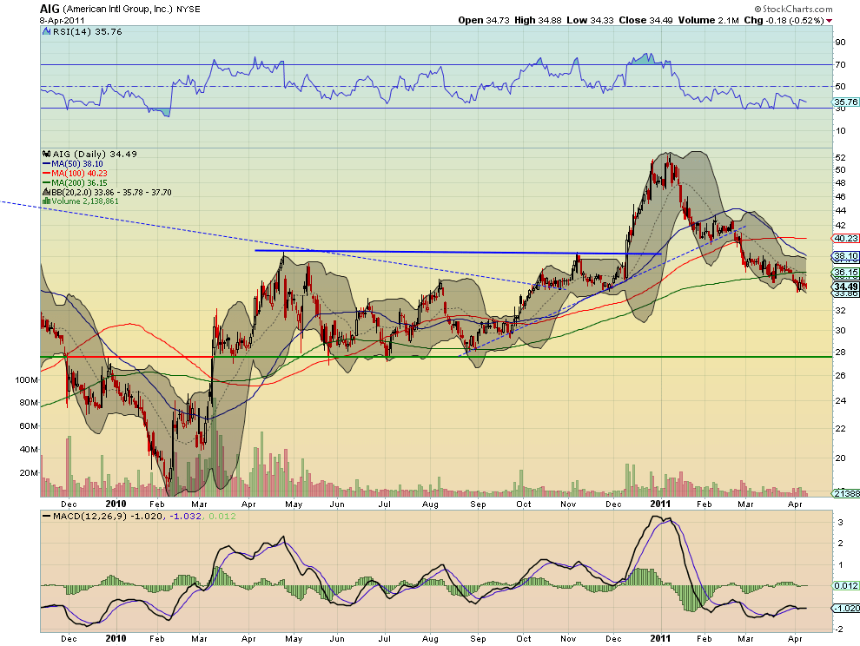Click the MA(50) 38.10 legend text
This screenshot has height=646, width=860.
click(x=77, y=164)
